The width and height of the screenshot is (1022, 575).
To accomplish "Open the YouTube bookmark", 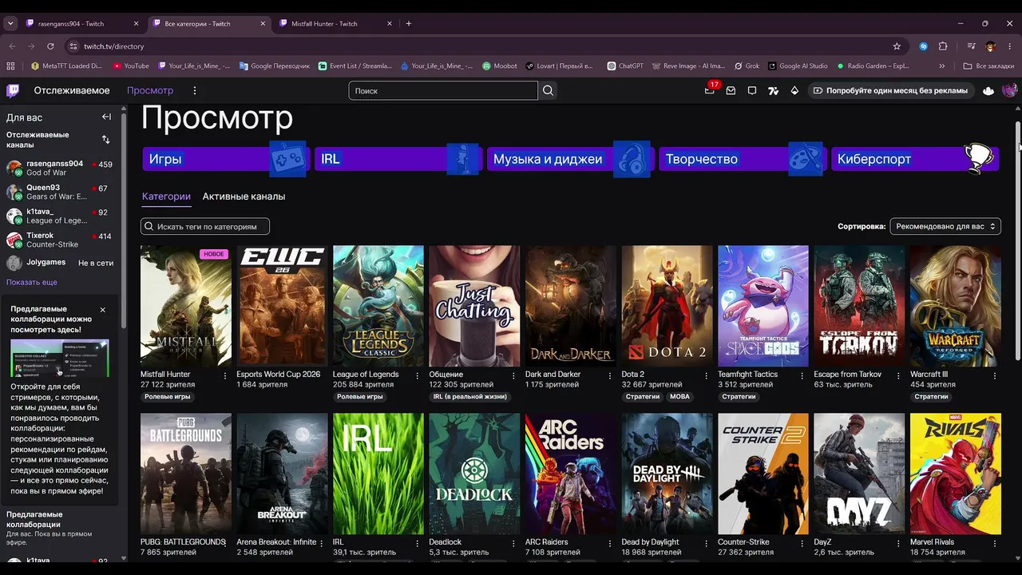I will (130, 66).
